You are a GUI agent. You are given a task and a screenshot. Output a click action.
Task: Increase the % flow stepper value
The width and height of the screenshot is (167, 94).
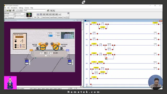click(49, 52)
